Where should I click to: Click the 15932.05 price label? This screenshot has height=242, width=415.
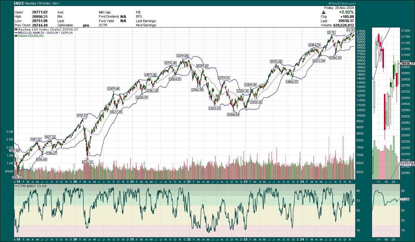click(x=276, y=61)
